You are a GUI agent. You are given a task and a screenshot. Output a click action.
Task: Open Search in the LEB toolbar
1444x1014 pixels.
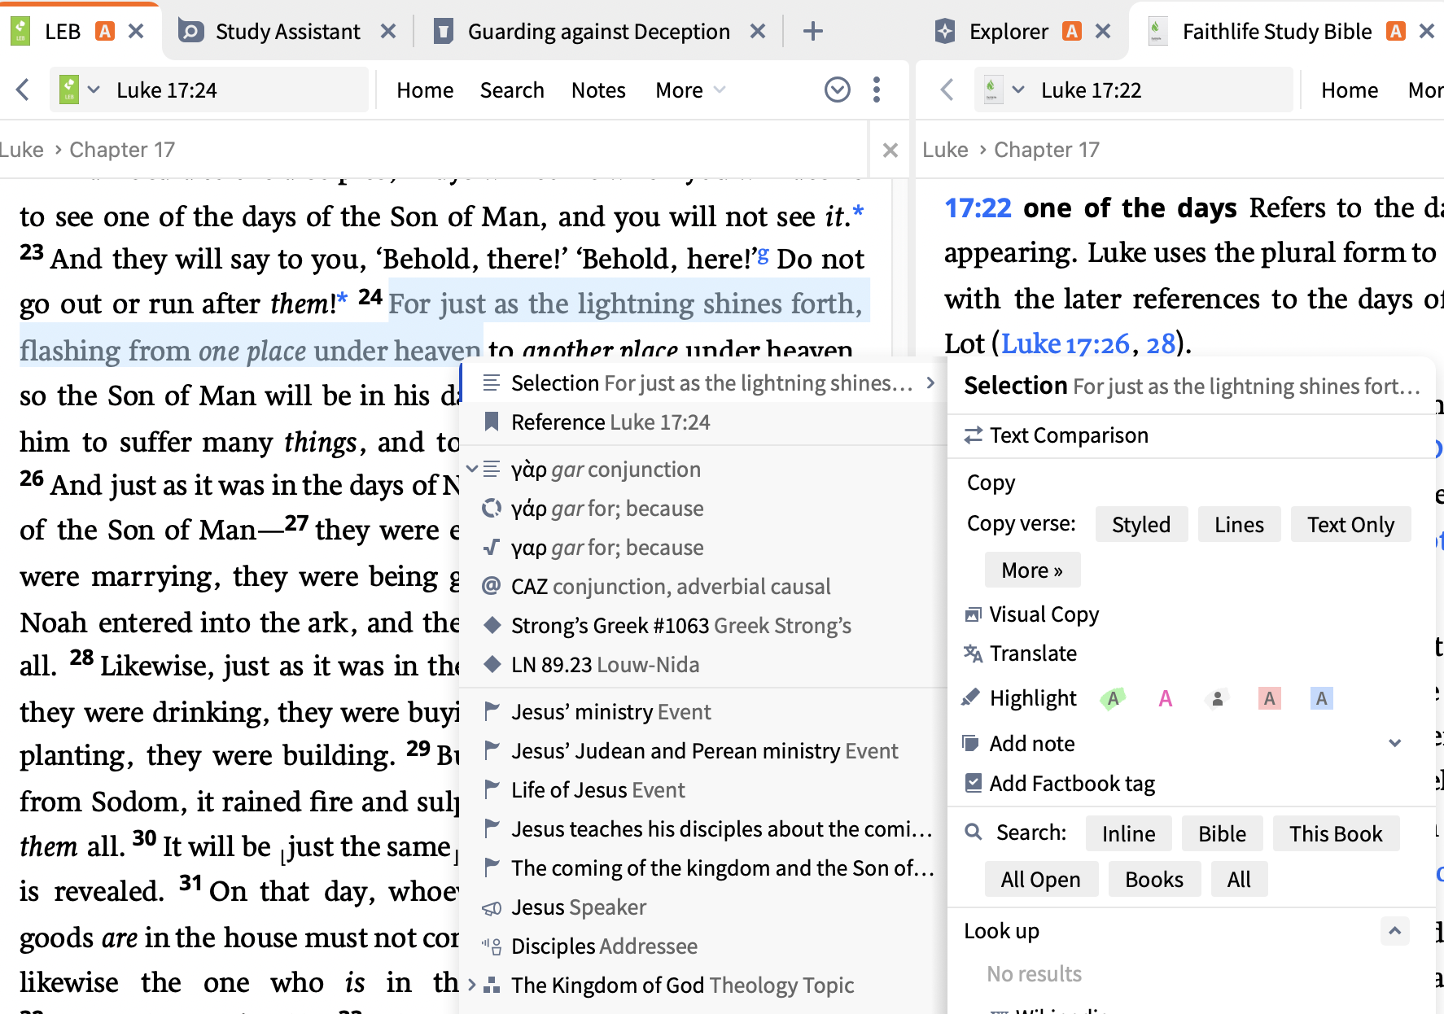coord(512,90)
